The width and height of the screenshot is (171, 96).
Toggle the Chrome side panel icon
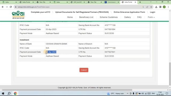click(x=160, y=7)
